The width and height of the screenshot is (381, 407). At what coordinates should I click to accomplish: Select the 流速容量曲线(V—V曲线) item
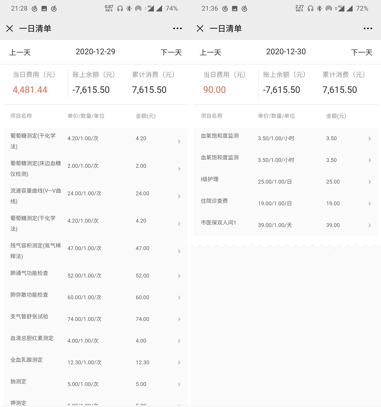[36, 196]
